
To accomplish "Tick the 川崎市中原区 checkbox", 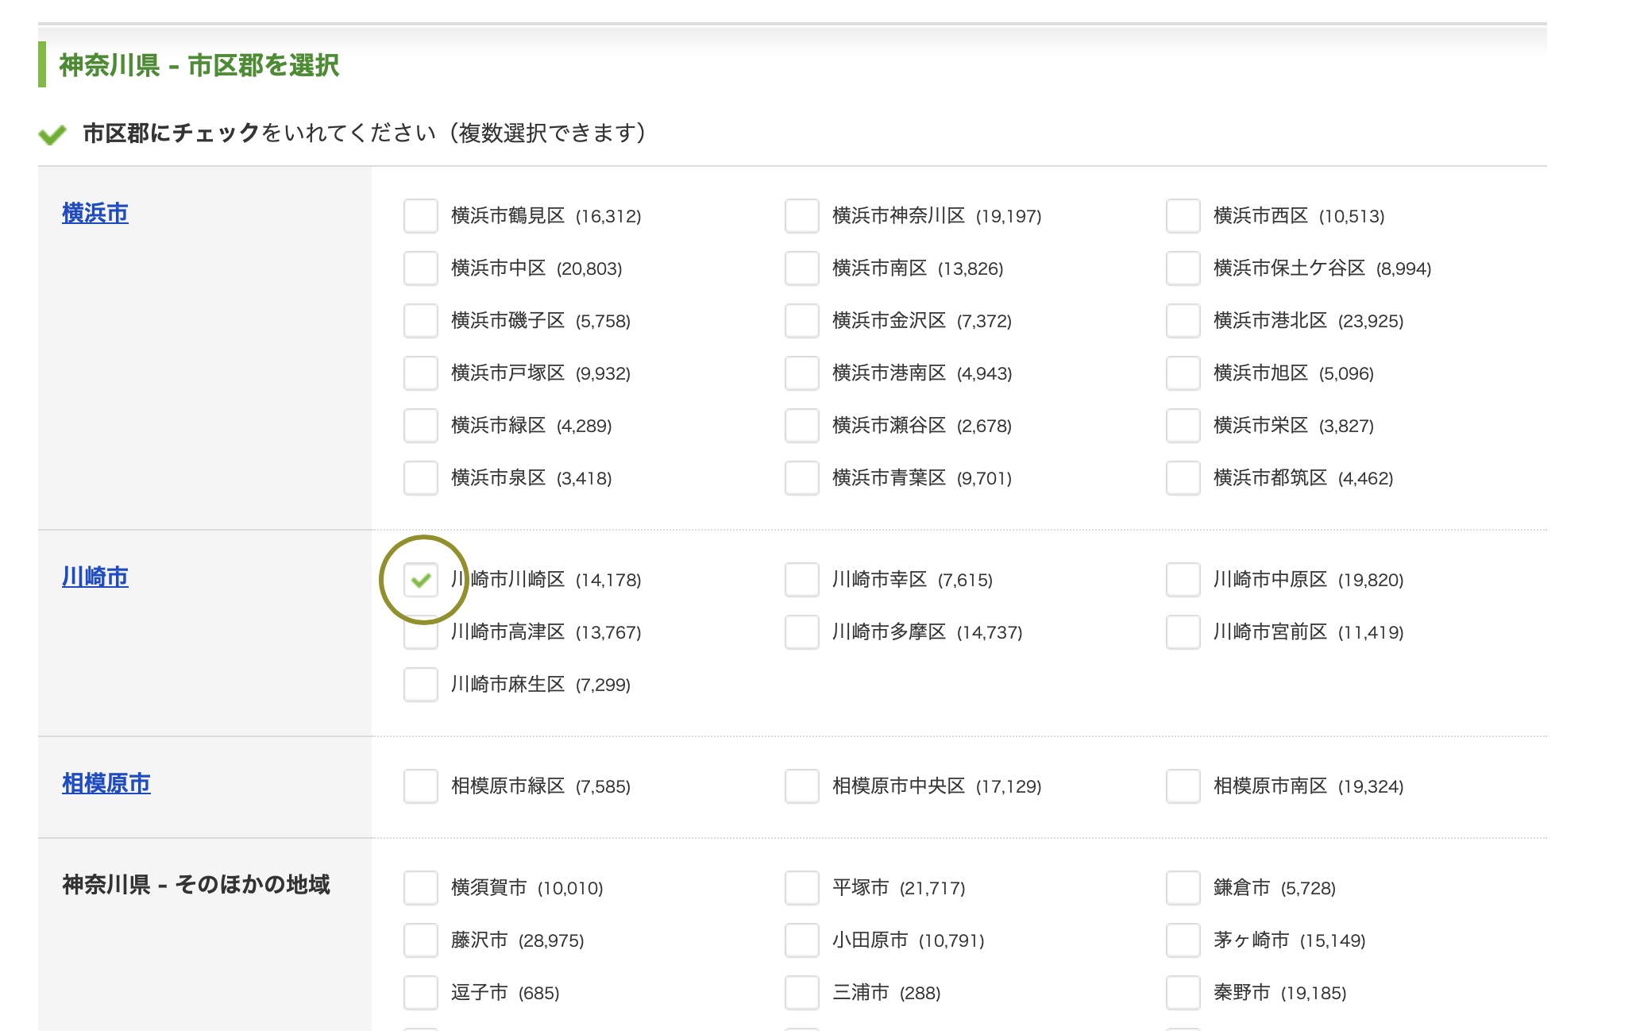I will click(1183, 580).
